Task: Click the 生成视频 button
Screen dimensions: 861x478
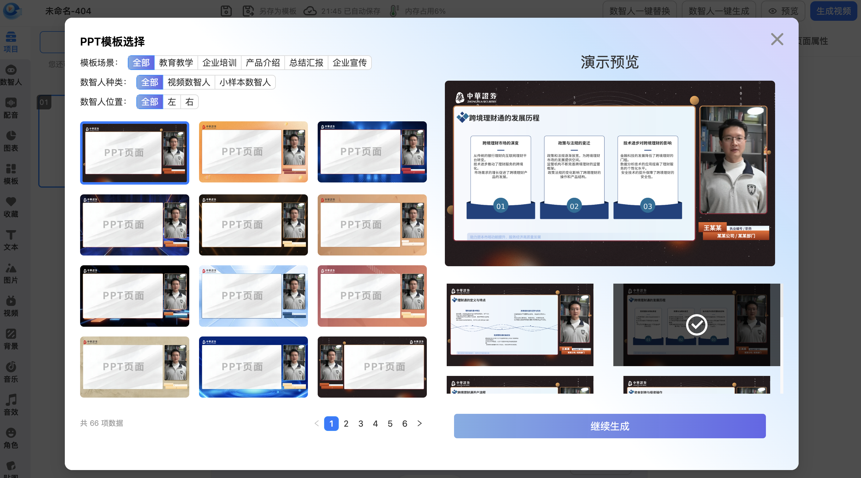Action: pos(833,11)
